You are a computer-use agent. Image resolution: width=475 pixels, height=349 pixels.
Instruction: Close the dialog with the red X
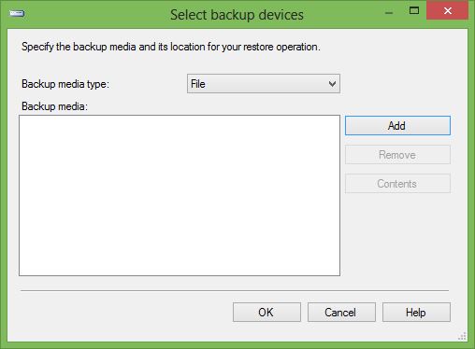pyautogui.click(x=448, y=11)
